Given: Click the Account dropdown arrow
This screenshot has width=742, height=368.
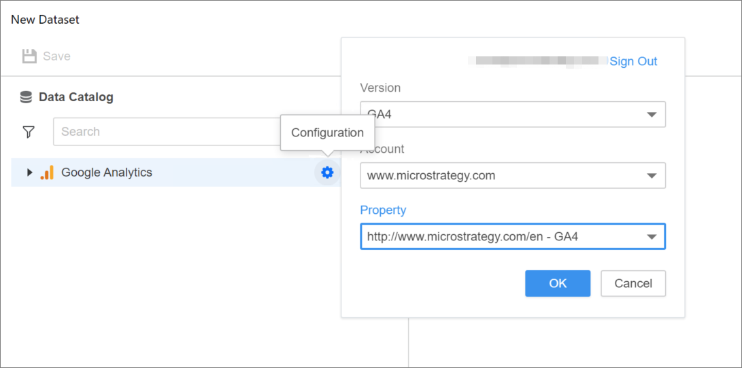Looking at the screenshot, I should [x=652, y=176].
